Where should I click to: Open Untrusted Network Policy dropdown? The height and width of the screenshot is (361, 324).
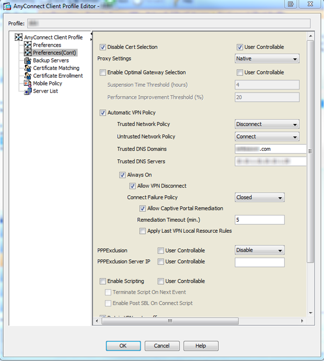(267, 137)
